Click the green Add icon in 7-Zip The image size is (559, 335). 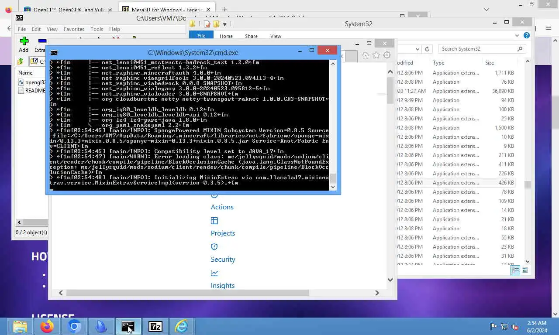pos(24,41)
